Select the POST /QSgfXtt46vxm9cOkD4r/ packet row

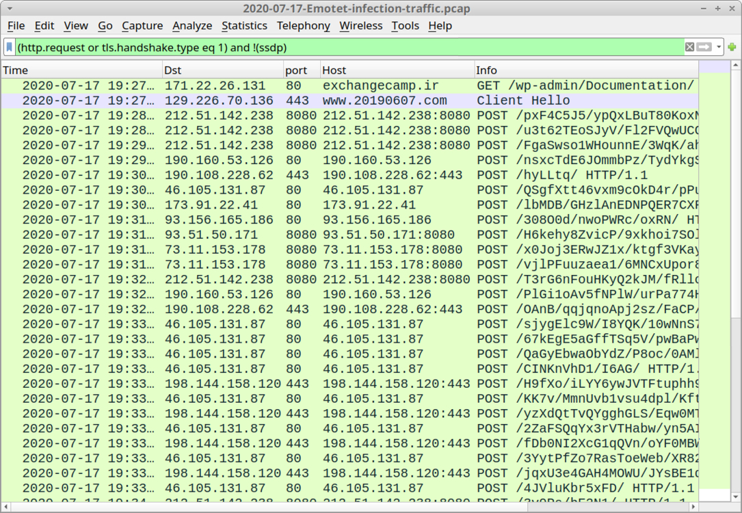(349, 189)
